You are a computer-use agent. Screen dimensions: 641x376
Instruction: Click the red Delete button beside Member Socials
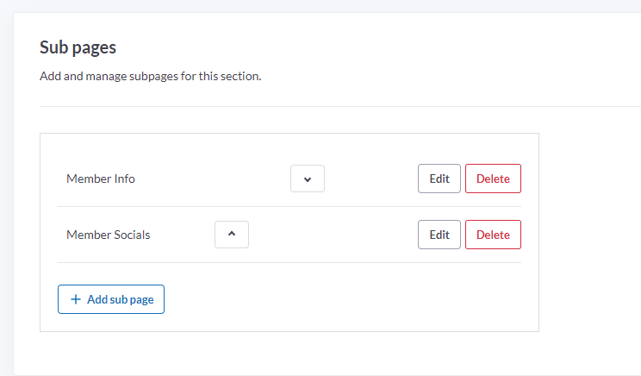493,235
